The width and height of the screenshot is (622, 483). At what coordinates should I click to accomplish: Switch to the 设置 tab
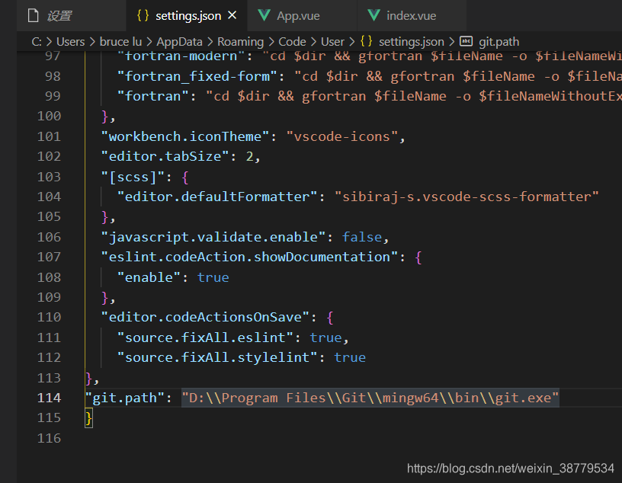click(x=72, y=16)
